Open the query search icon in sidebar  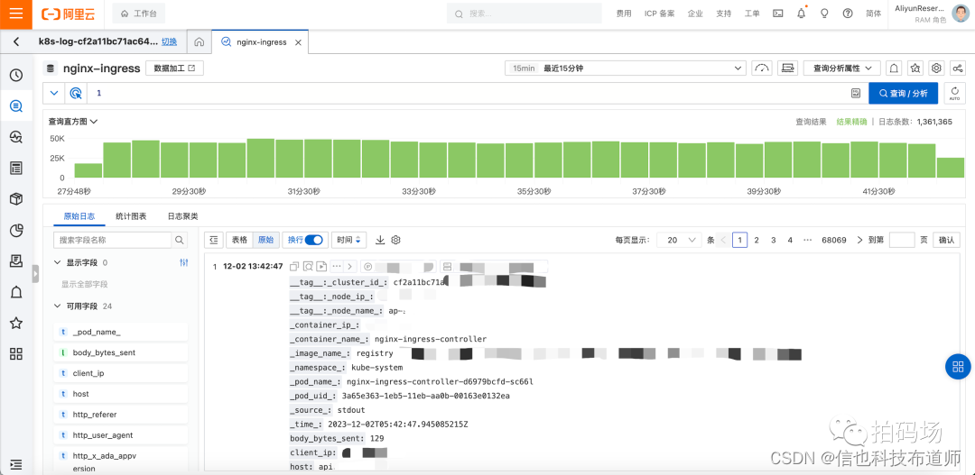16,106
